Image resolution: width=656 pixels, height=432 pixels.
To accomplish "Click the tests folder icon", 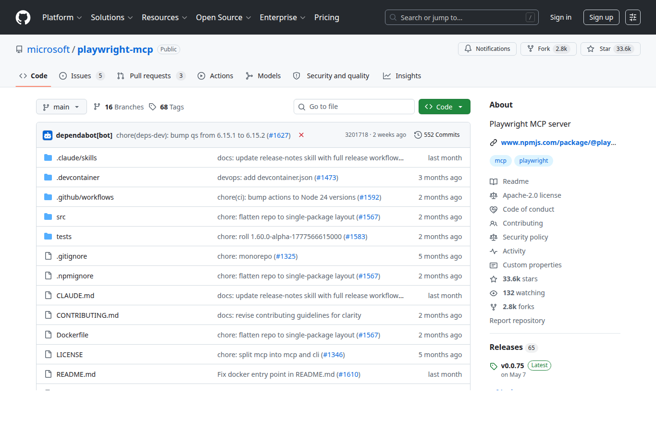I will [48, 236].
